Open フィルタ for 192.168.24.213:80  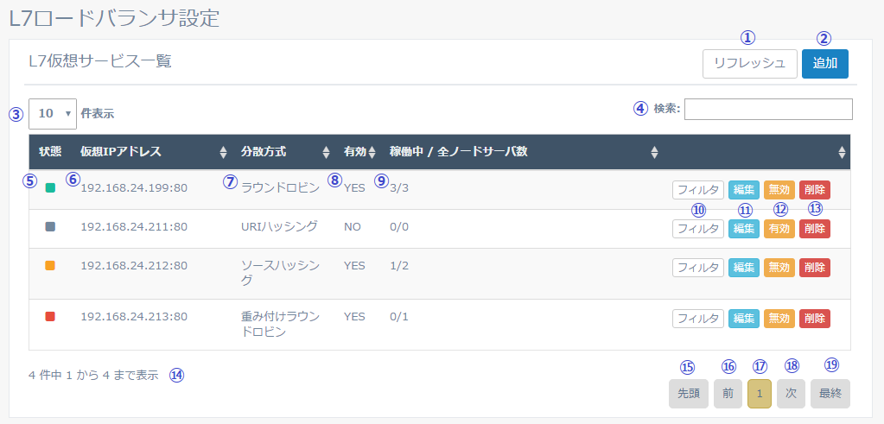[698, 319]
